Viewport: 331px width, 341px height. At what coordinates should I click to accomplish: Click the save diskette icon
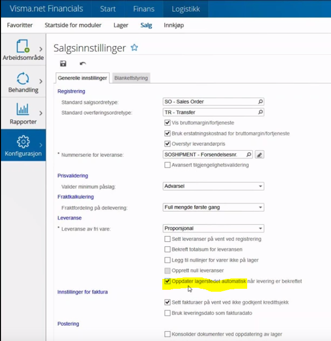63,64
